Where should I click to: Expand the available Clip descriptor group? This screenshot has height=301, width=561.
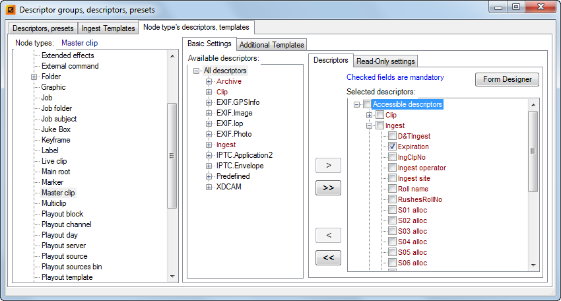pos(209,92)
